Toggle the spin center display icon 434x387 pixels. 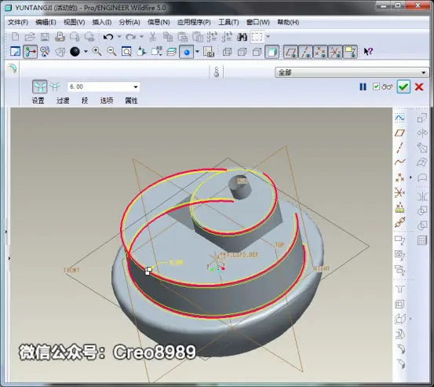point(30,52)
